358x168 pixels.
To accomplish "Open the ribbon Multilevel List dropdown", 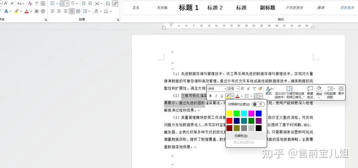I will 77,4.
